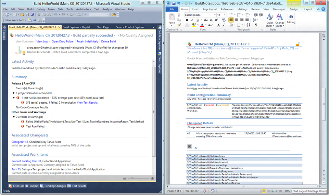Click the Editing binoculars icon
This screenshot has width=329, height=195.
pyautogui.click(x=291, y=16)
